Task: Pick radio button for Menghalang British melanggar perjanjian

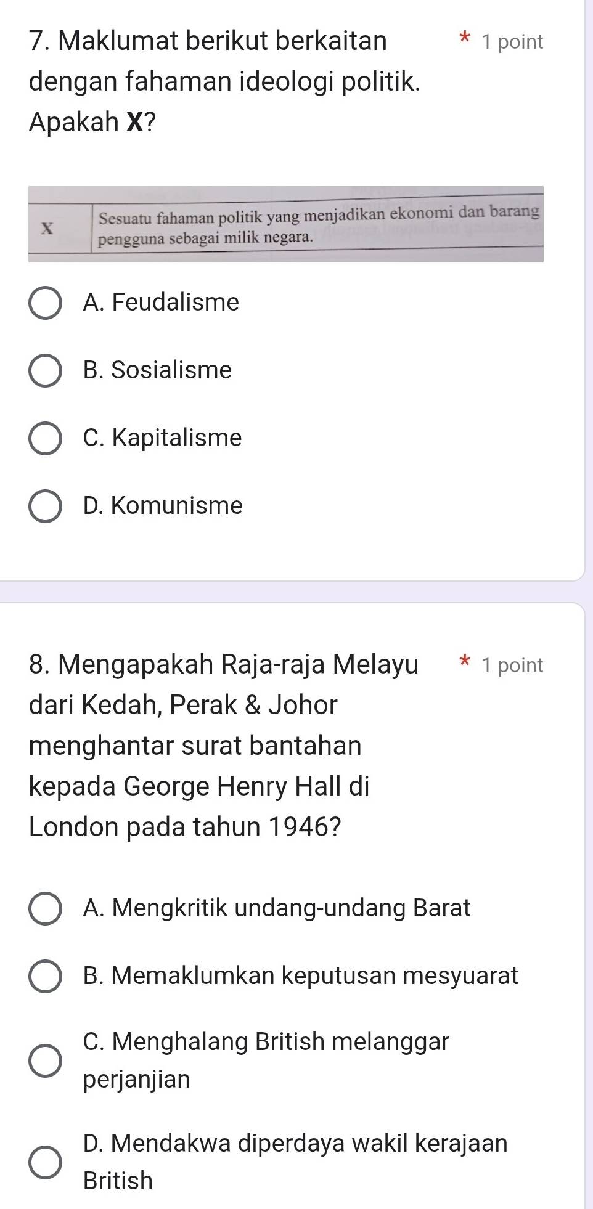Action: (x=45, y=1060)
